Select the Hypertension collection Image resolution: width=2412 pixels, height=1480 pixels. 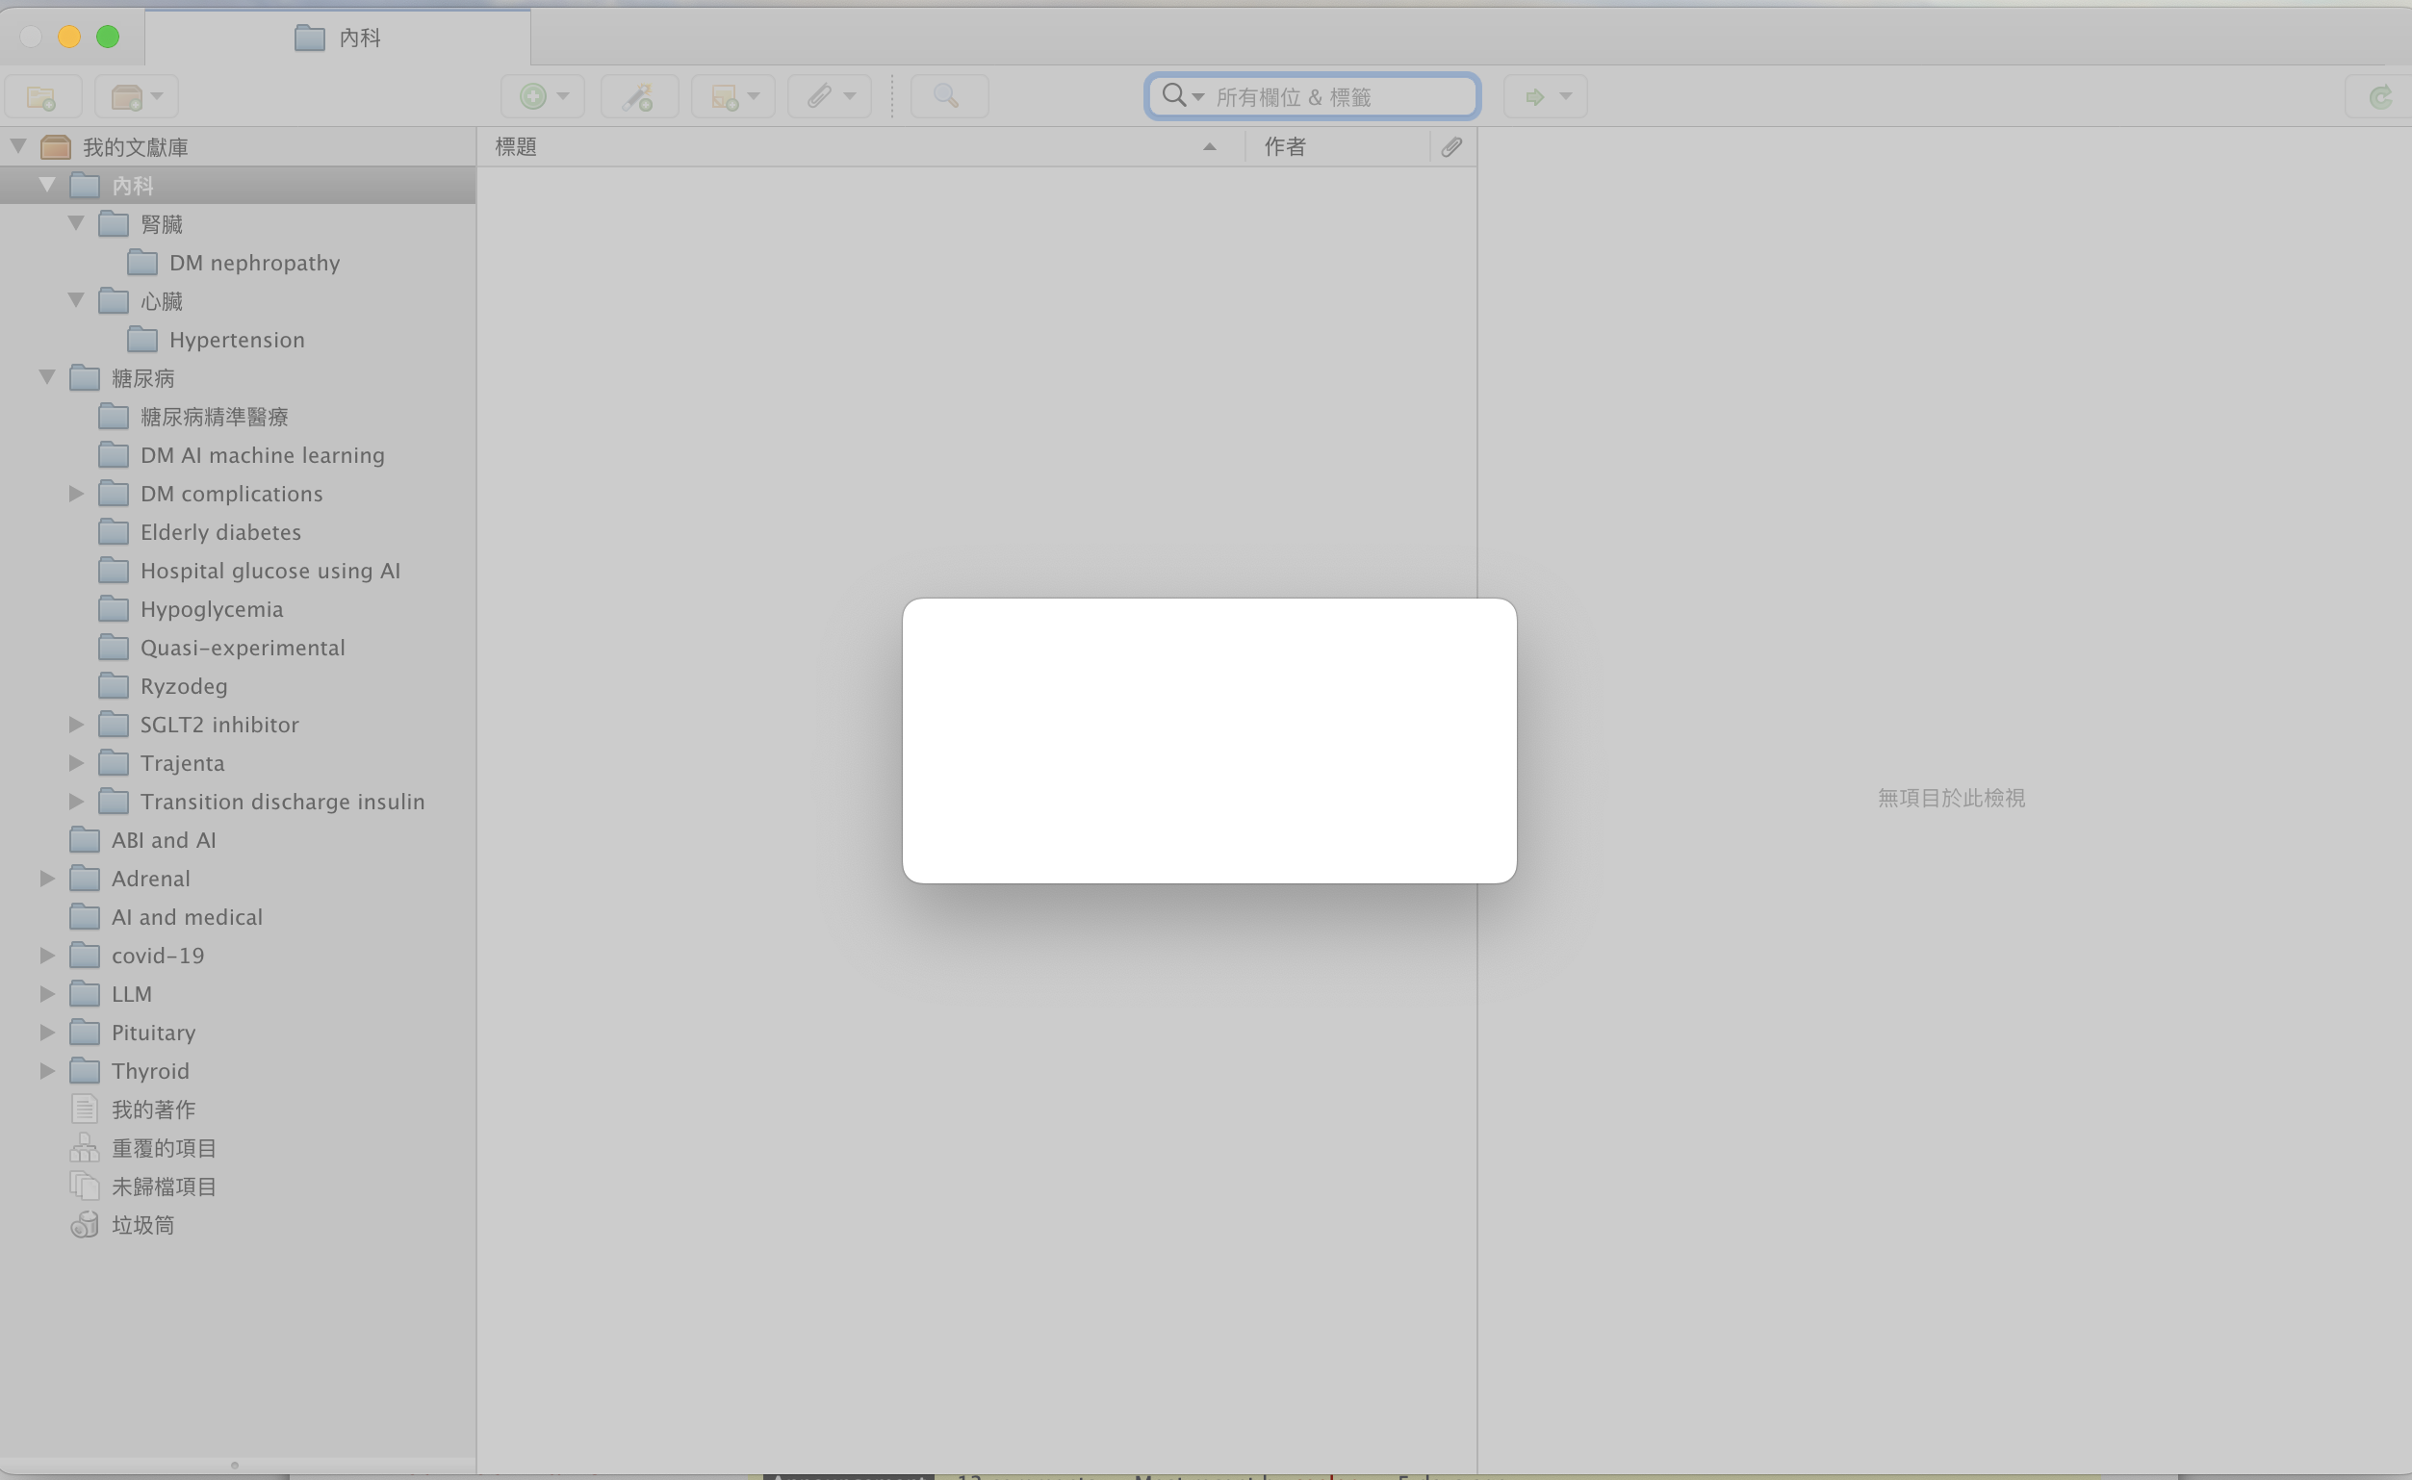(236, 341)
